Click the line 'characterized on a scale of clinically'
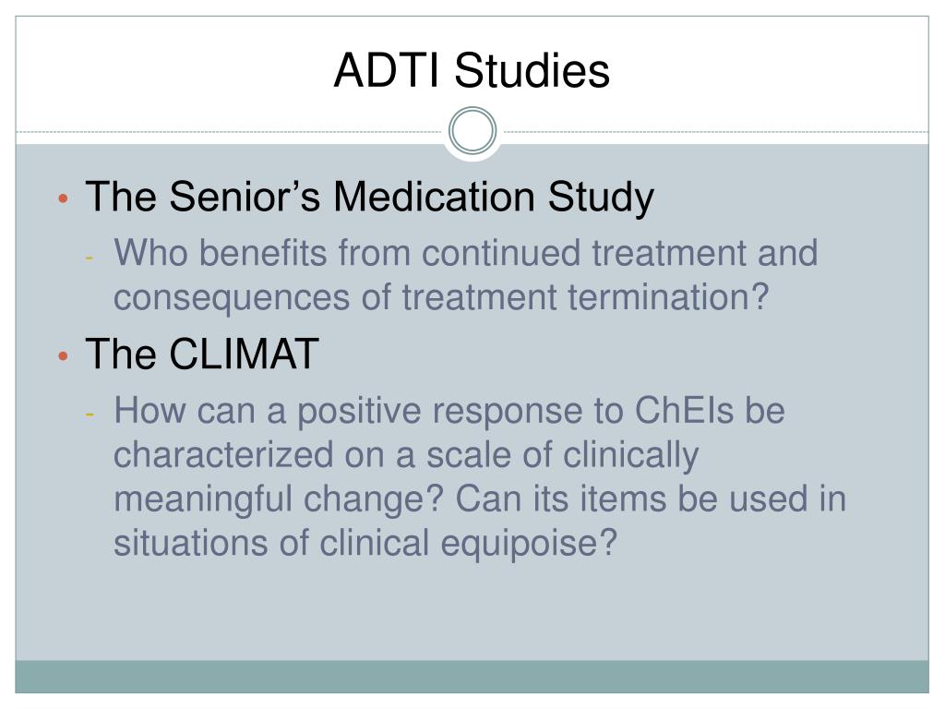 pos(406,456)
